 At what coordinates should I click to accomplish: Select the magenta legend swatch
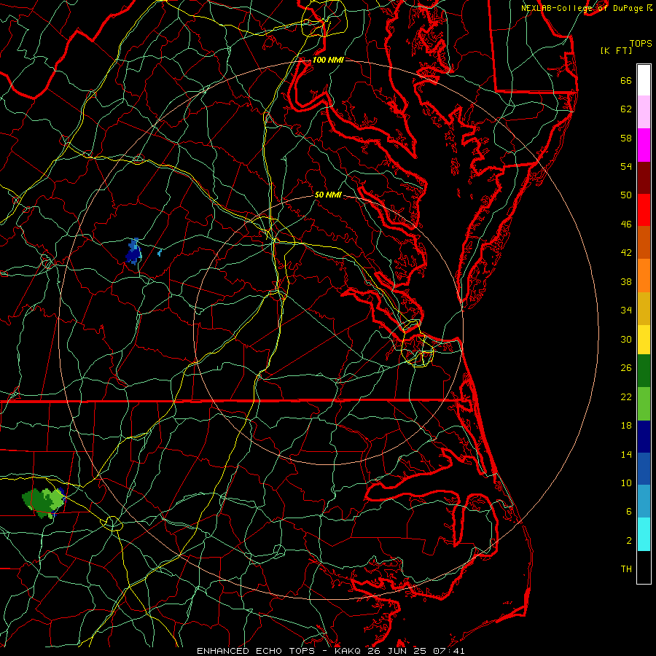coord(644,145)
